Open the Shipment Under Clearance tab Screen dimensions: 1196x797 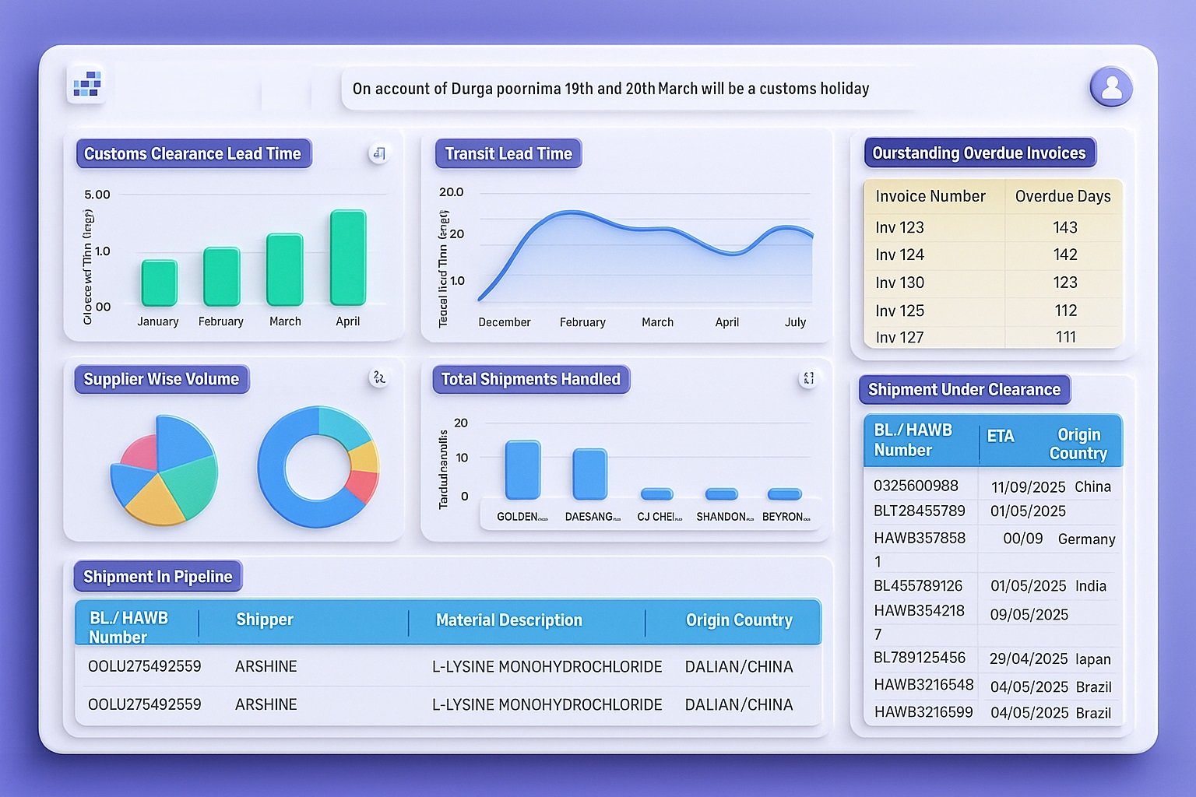[x=964, y=390]
